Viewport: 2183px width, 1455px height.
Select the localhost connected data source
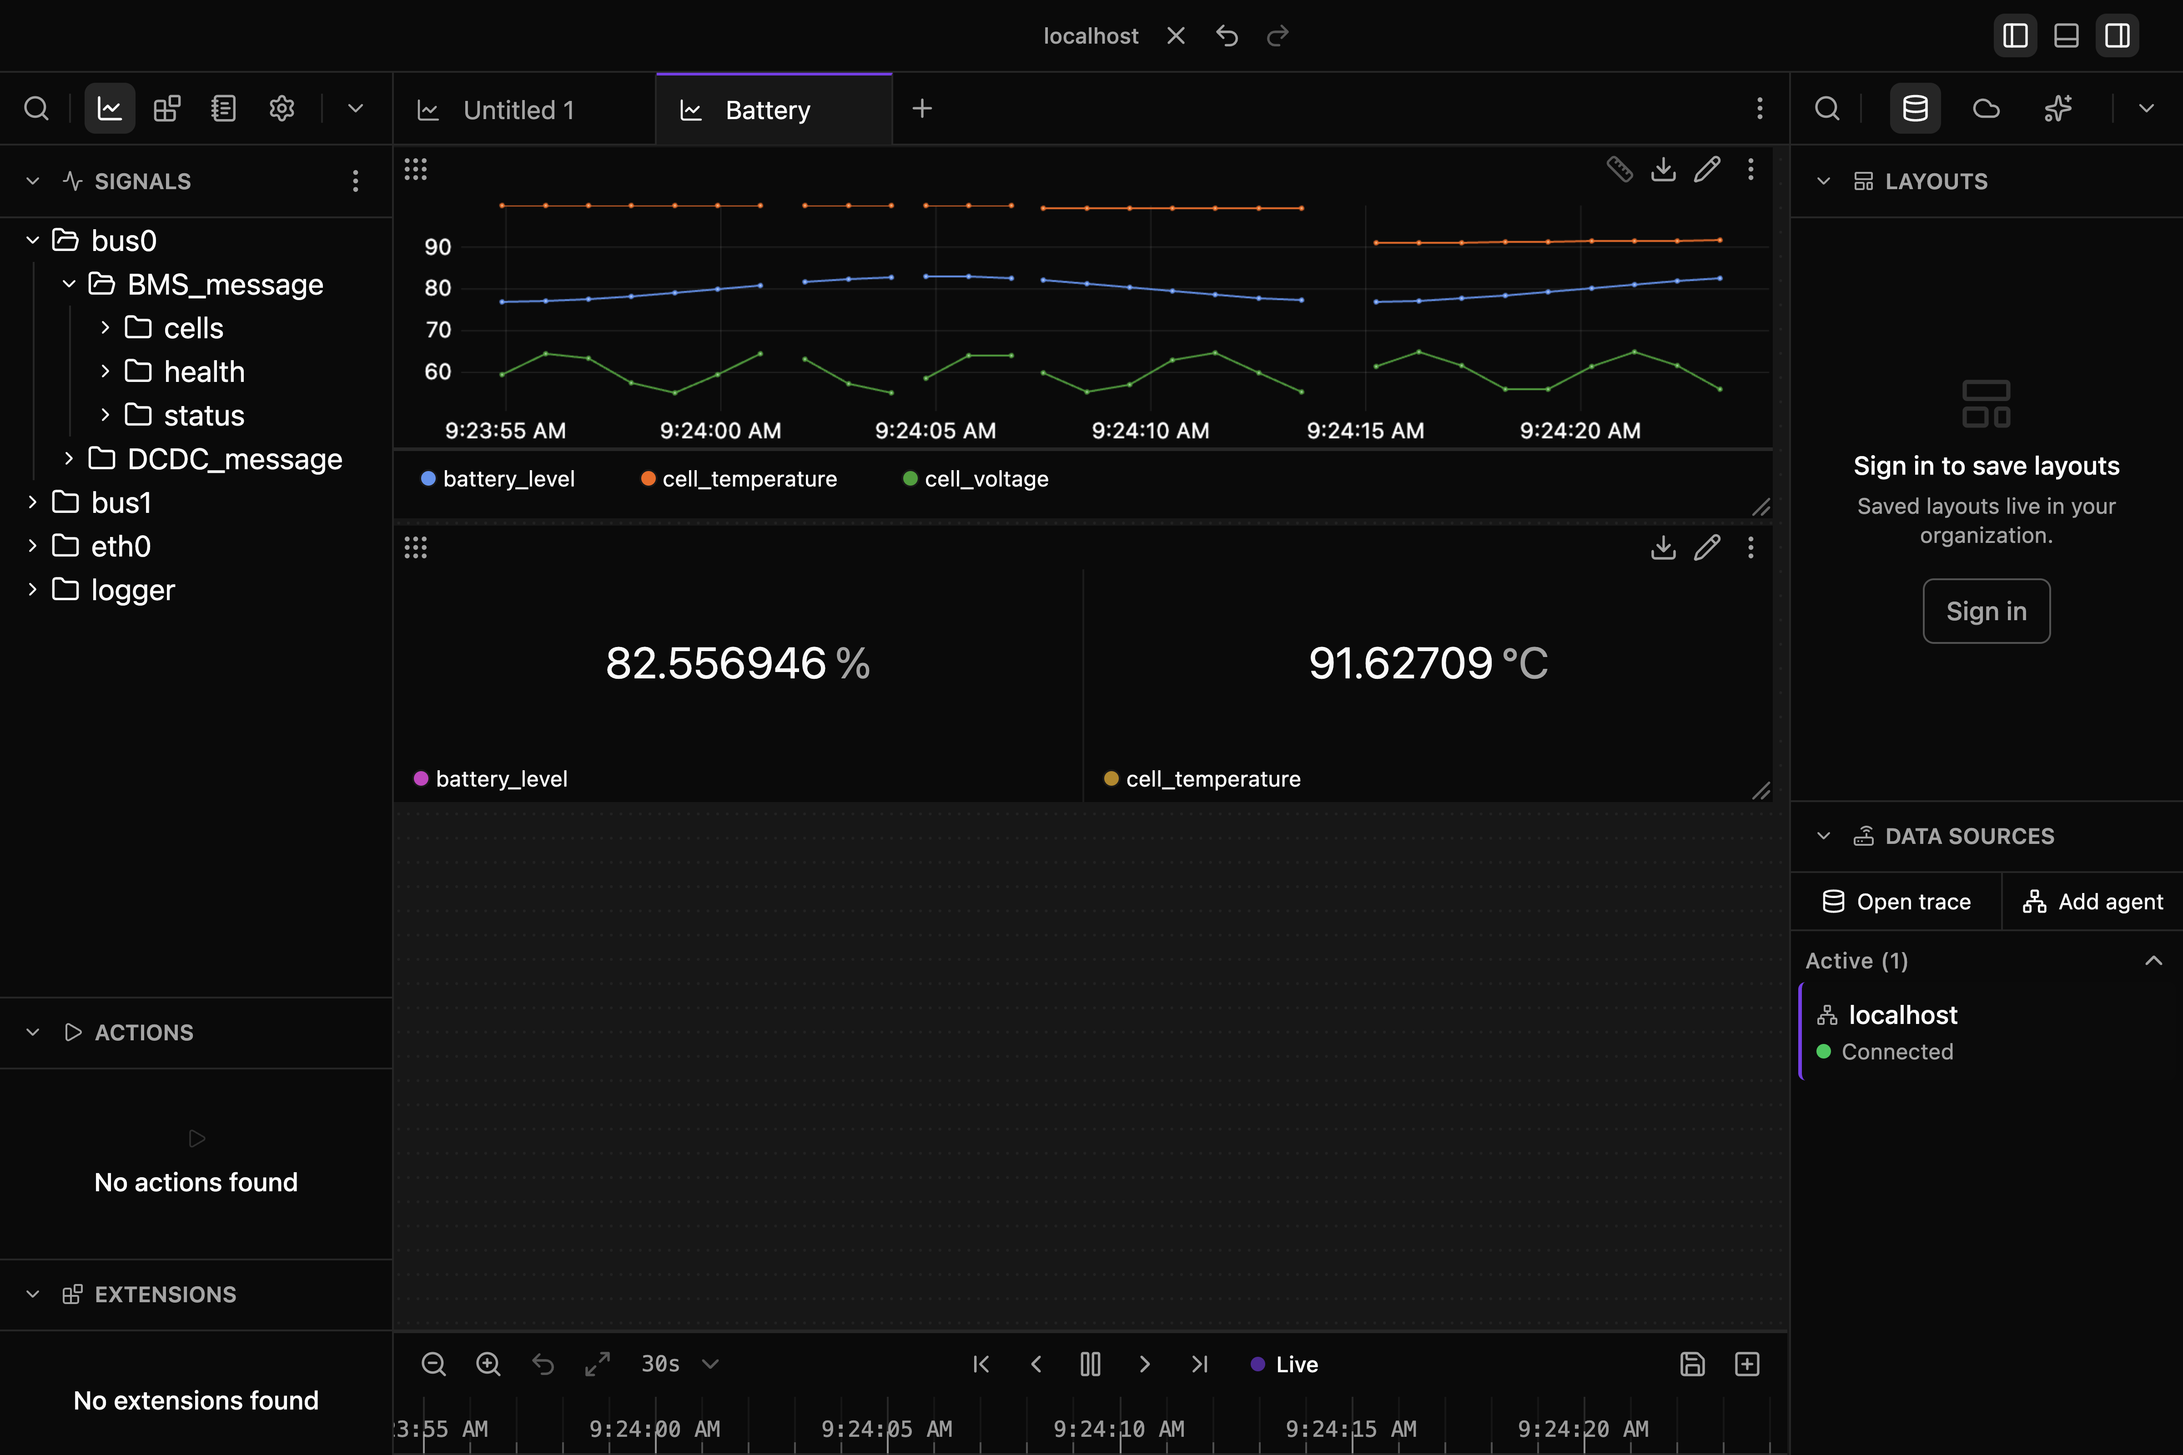(1990, 1032)
